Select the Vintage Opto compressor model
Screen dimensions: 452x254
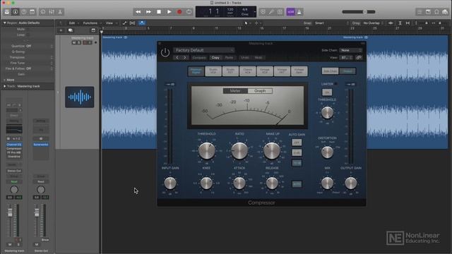pos(299,71)
